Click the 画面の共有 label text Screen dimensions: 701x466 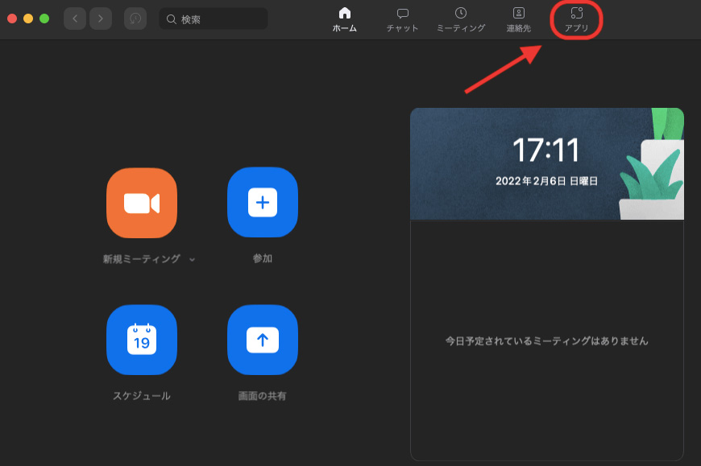point(262,396)
